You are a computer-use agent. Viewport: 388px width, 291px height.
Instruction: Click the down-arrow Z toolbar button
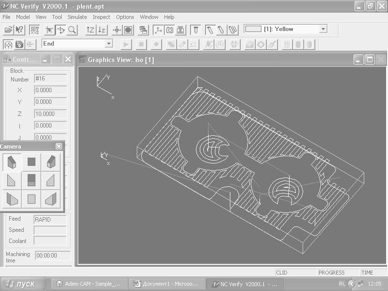[x=102, y=30]
